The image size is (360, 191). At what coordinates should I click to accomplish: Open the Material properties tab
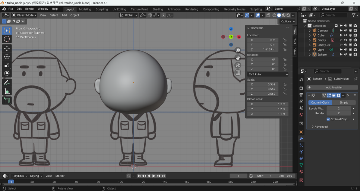(x=301, y=172)
